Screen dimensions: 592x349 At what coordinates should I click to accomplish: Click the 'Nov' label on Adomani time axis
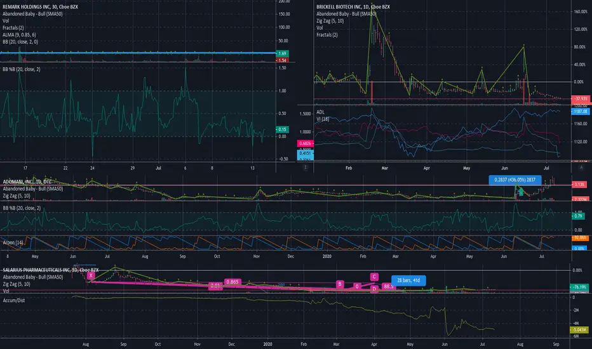(257, 256)
